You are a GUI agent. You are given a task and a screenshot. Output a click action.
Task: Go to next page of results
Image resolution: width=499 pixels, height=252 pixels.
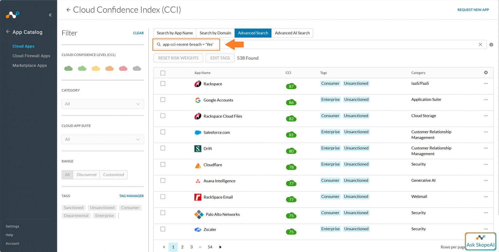[x=220, y=247]
